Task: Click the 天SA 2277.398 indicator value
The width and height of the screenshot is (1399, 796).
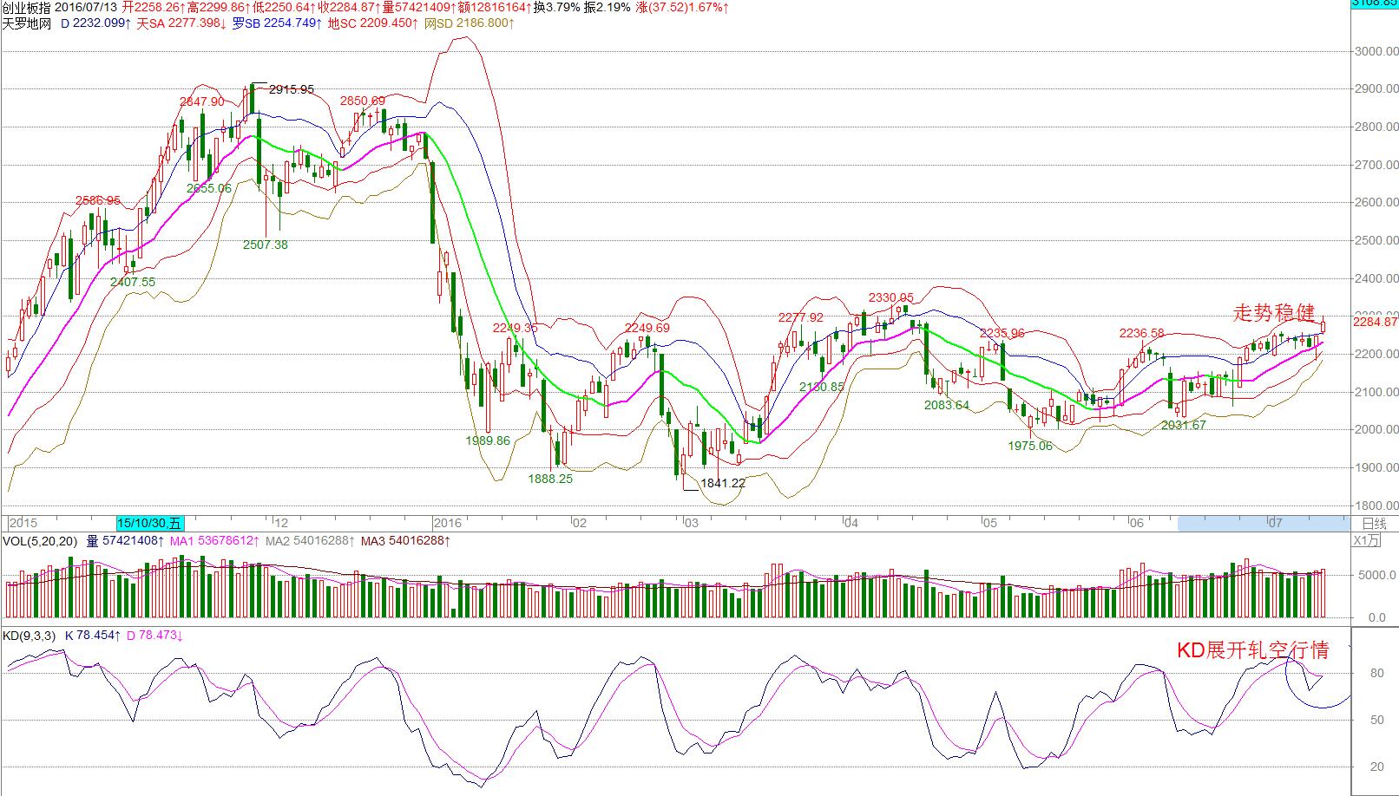Action: coord(181,23)
